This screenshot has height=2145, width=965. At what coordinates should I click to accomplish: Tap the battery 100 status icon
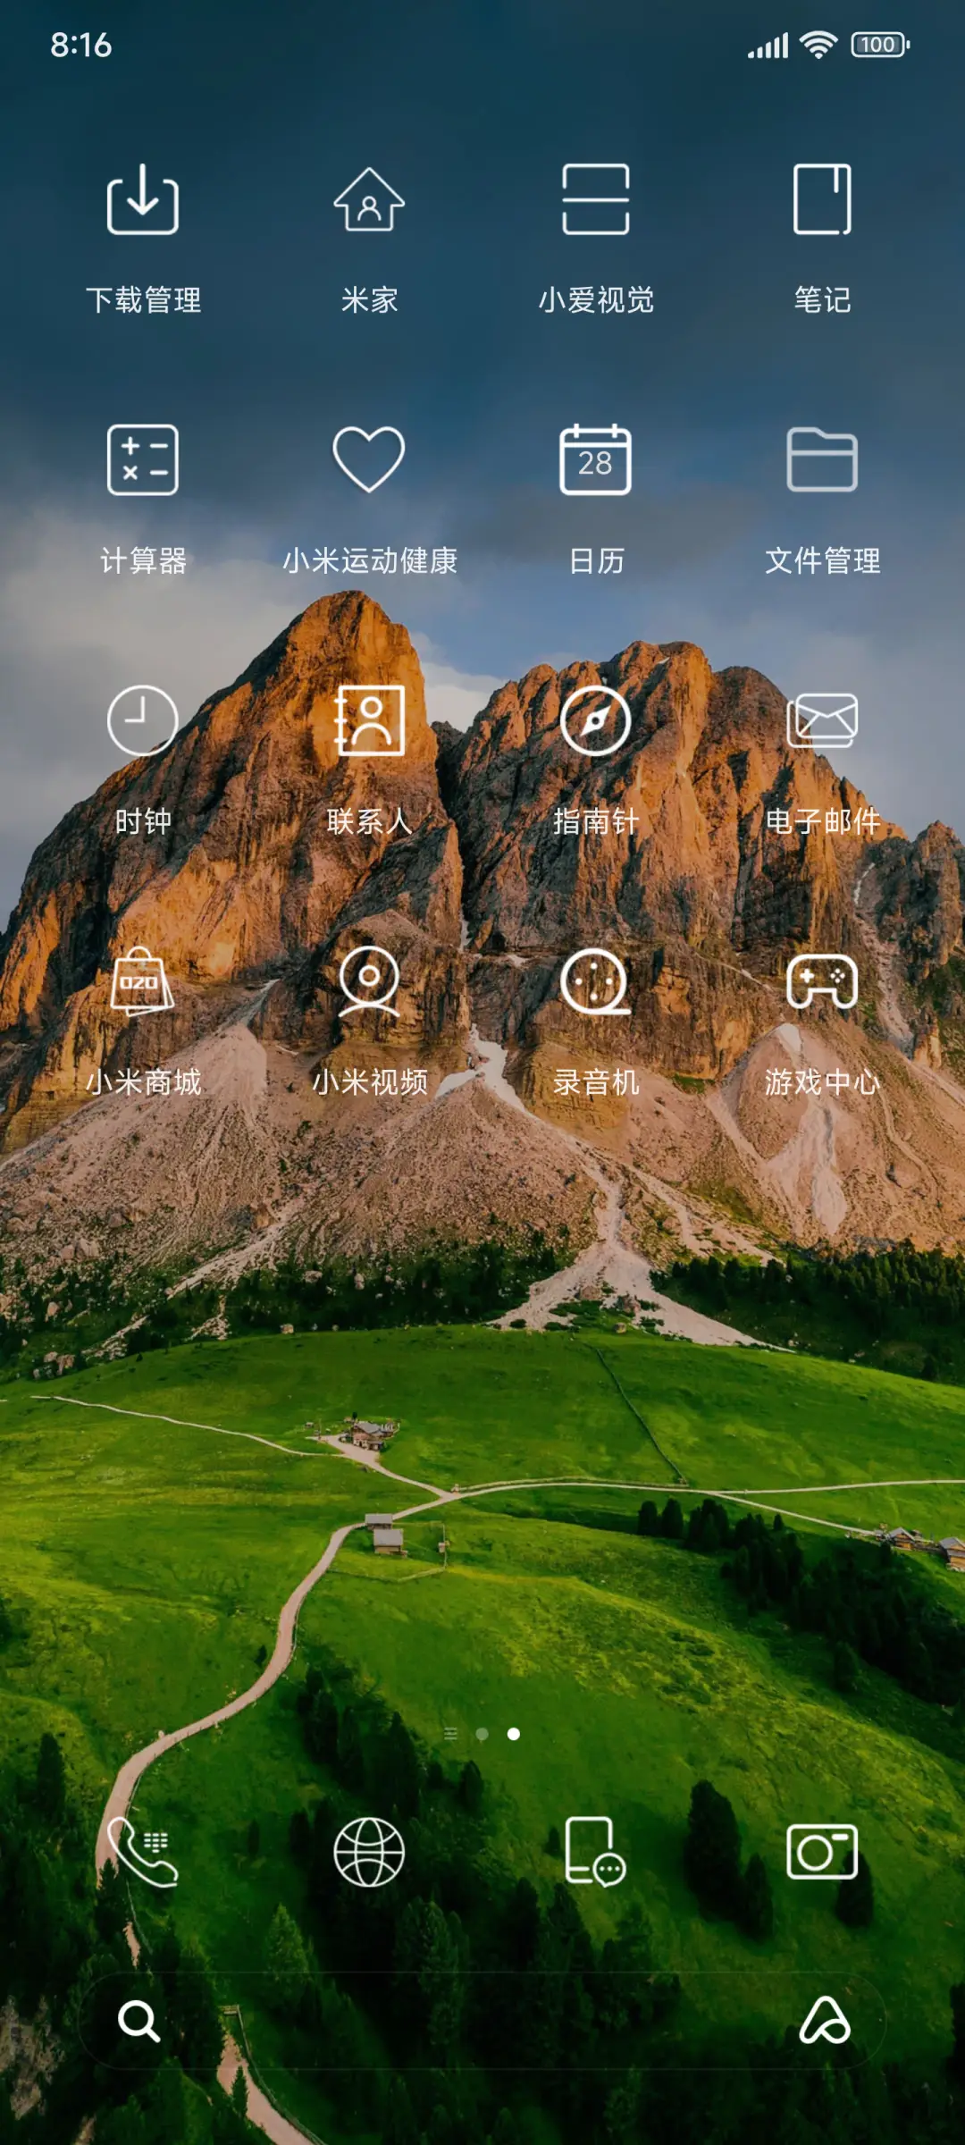coord(881,45)
